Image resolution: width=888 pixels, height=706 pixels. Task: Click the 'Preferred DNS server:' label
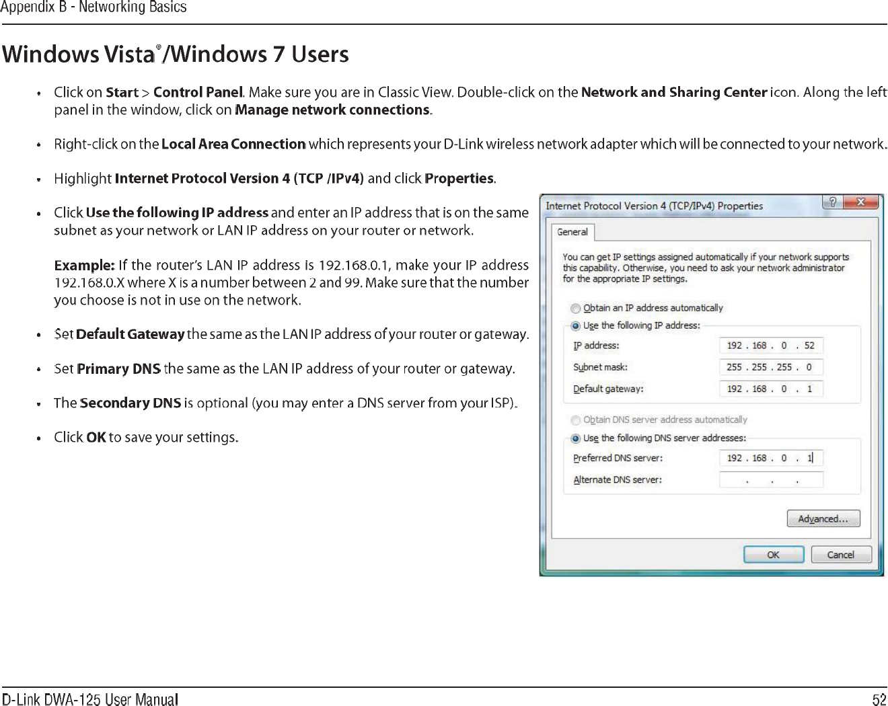point(618,458)
